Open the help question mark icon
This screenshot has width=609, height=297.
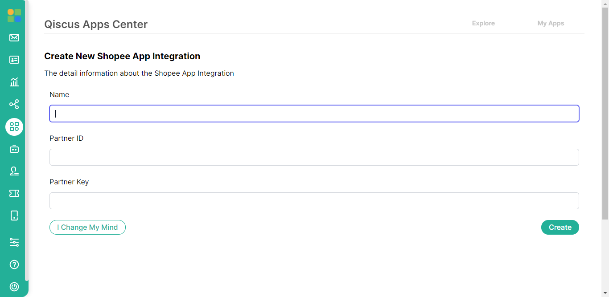(14, 264)
